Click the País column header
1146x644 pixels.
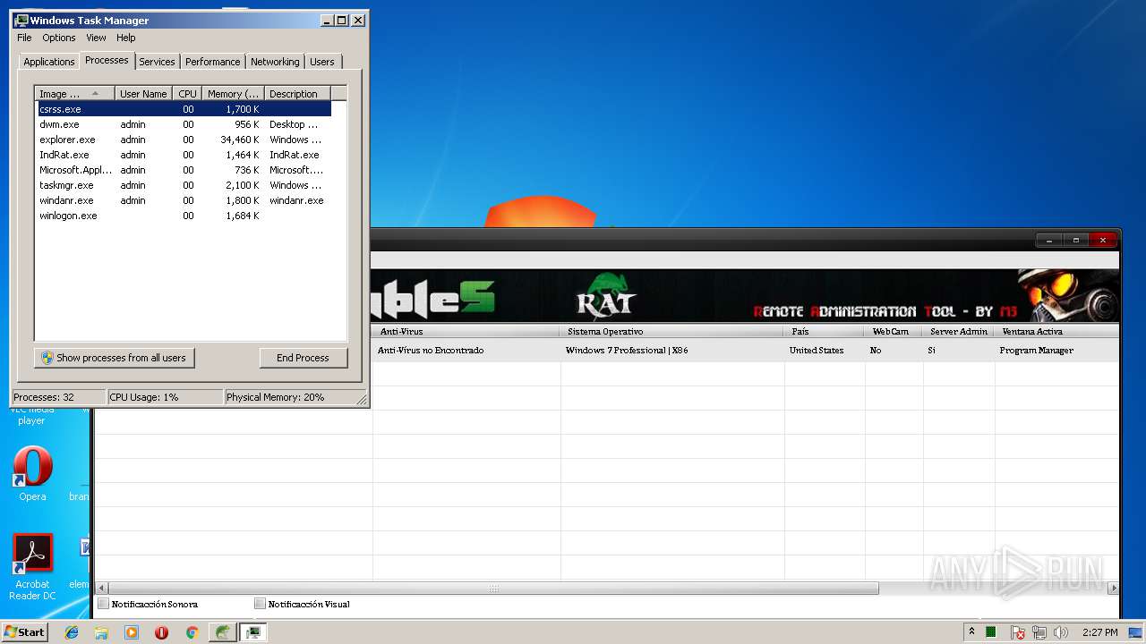825,331
